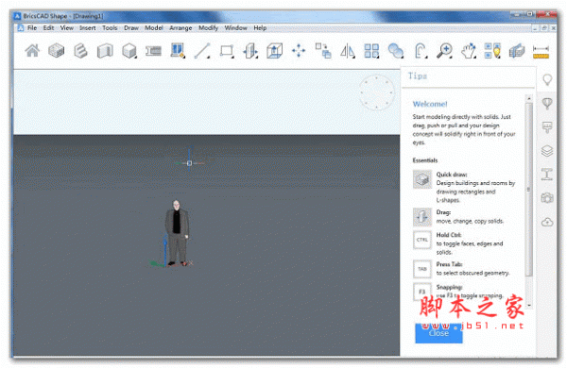Viewport: 567px width, 368px height.
Task: Click the CTRL key tip icon
Action: click(422, 240)
